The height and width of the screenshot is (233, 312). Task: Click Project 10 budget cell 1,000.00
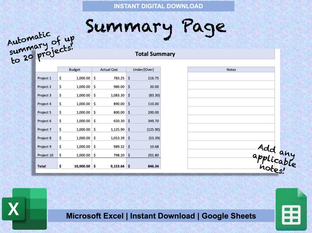coord(75,154)
